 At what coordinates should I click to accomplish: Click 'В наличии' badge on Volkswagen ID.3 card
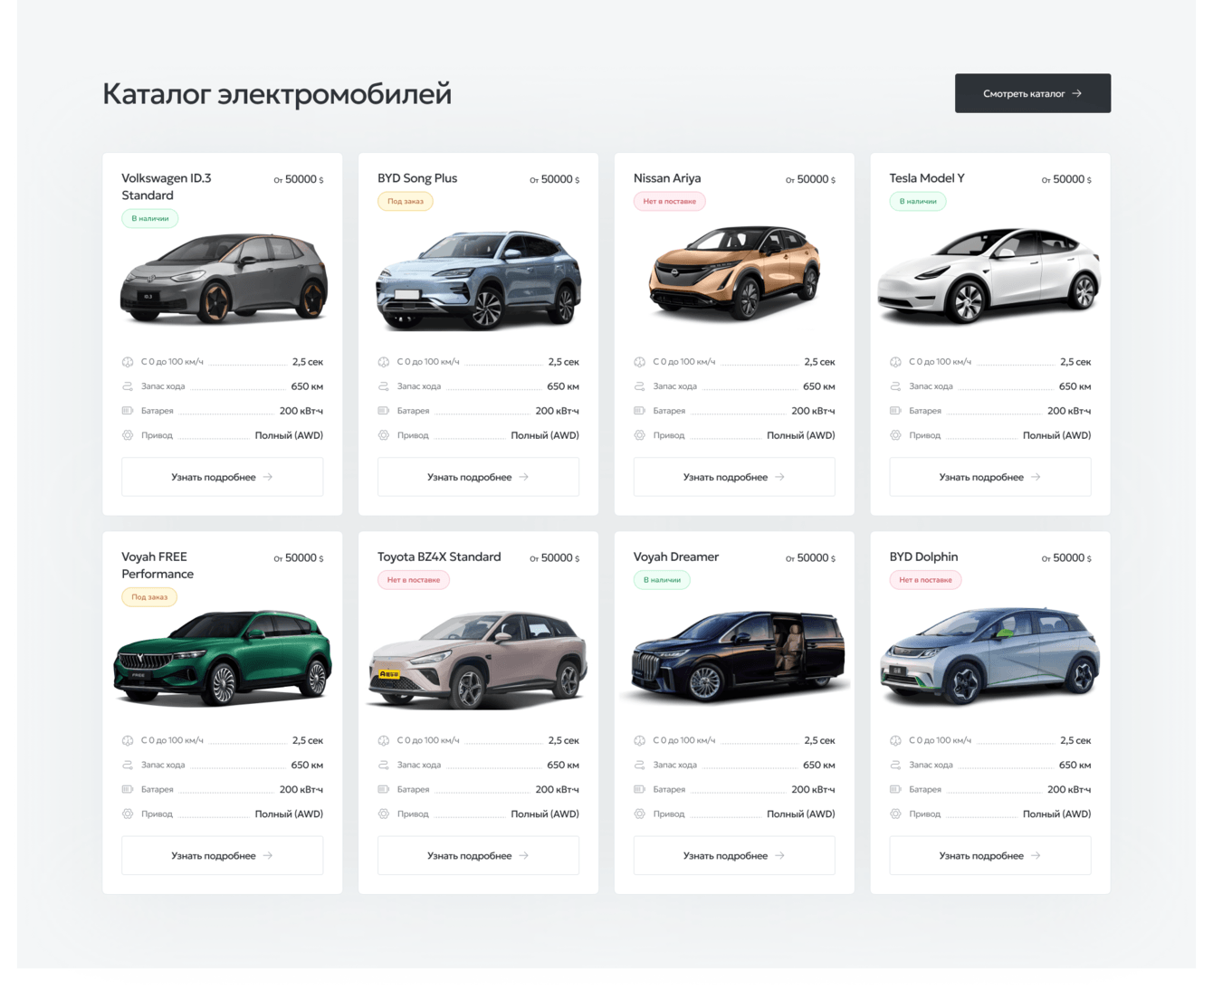(x=150, y=218)
